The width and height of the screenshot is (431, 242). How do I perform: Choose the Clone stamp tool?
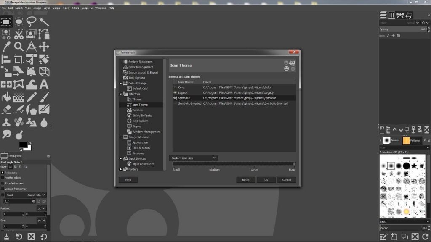(6, 122)
